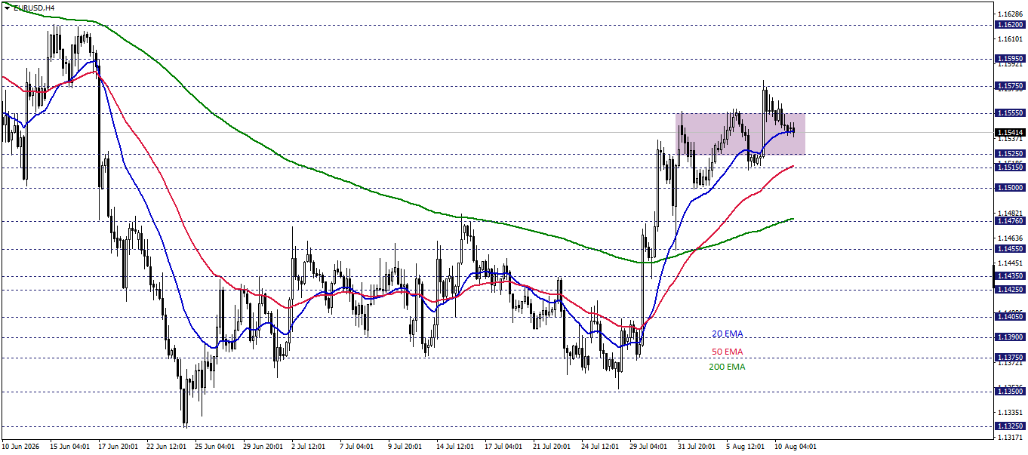Screen dimensions: 1028x455
Task: Click the 9 Jul 20:01 time label
Action: coord(405,447)
